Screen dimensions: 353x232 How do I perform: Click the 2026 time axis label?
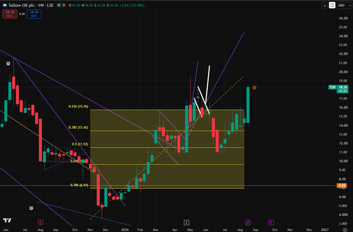pyautogui.click(x=125, y=230)
